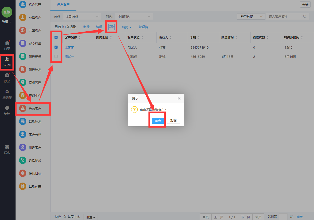Click the 回款列表 sidebar icon
314x220 pixels.
[23, 186]
